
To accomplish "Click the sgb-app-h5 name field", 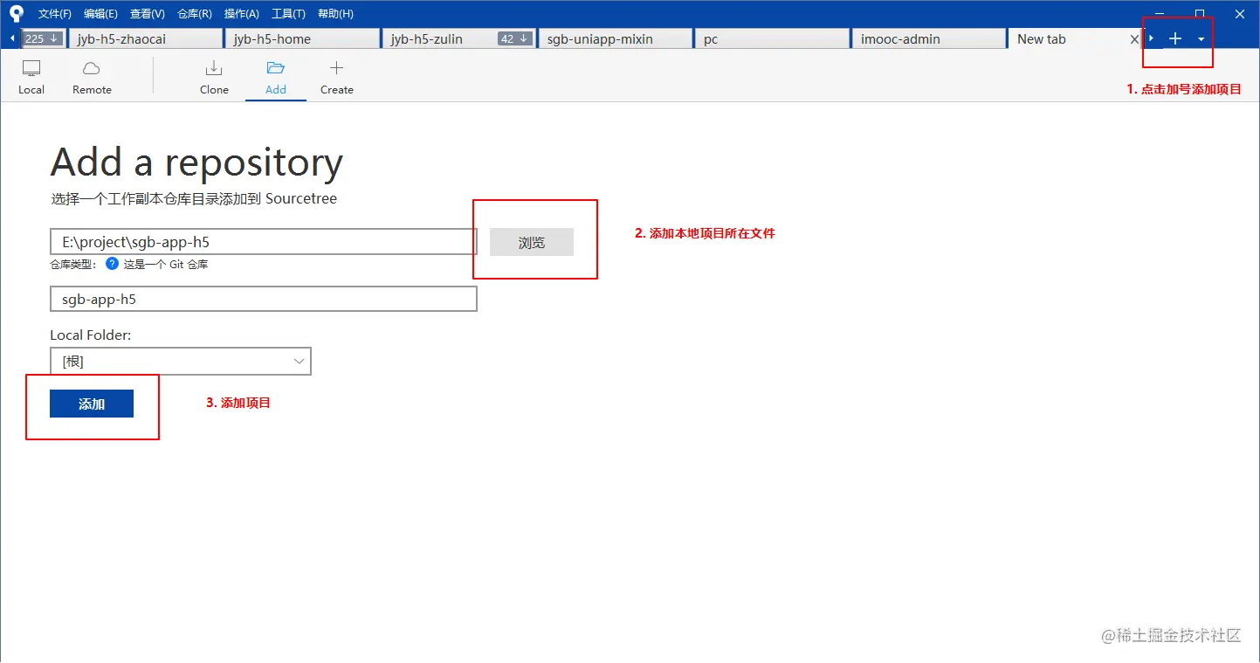I will point(264,299).
